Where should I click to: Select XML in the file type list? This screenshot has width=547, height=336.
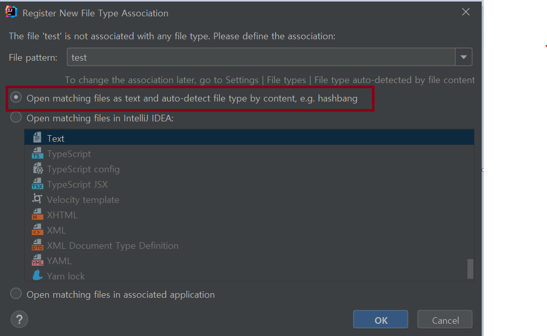[249, 230]
